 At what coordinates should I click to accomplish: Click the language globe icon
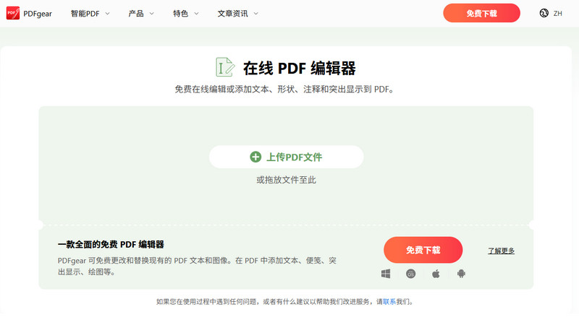(544, 13)
